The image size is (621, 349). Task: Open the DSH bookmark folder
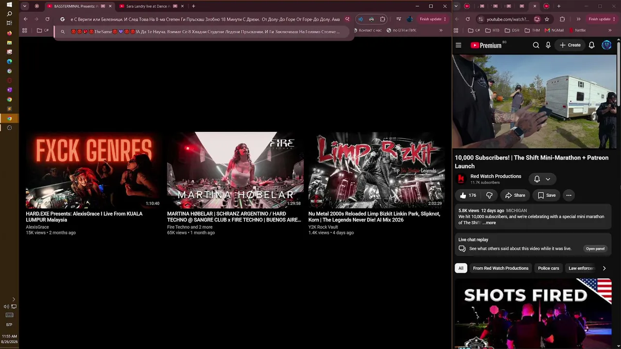click(512, 31)
